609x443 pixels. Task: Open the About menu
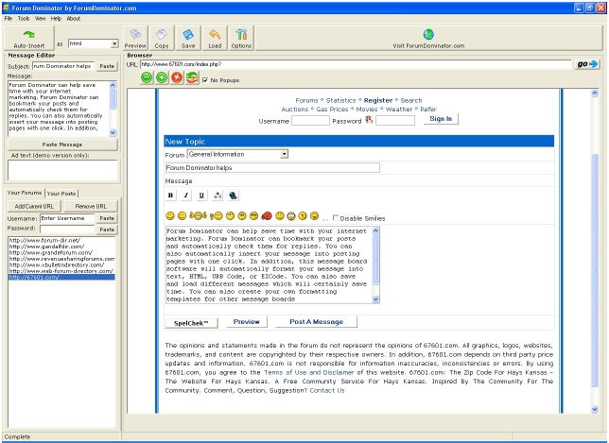coord(74,18)
